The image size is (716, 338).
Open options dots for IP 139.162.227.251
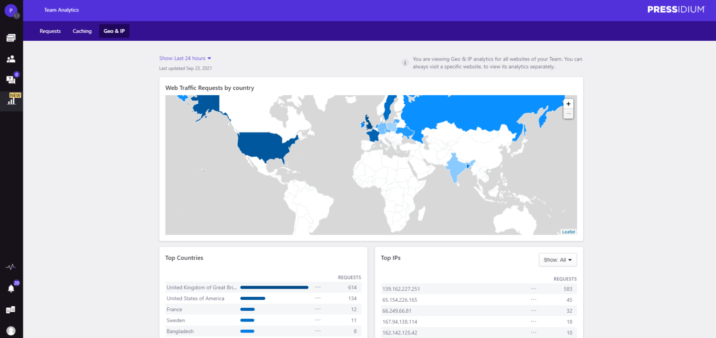click(x=534, y=289)
